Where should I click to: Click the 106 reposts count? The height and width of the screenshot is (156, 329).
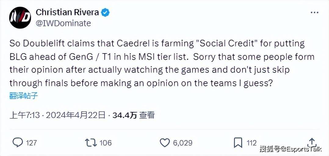105,143
